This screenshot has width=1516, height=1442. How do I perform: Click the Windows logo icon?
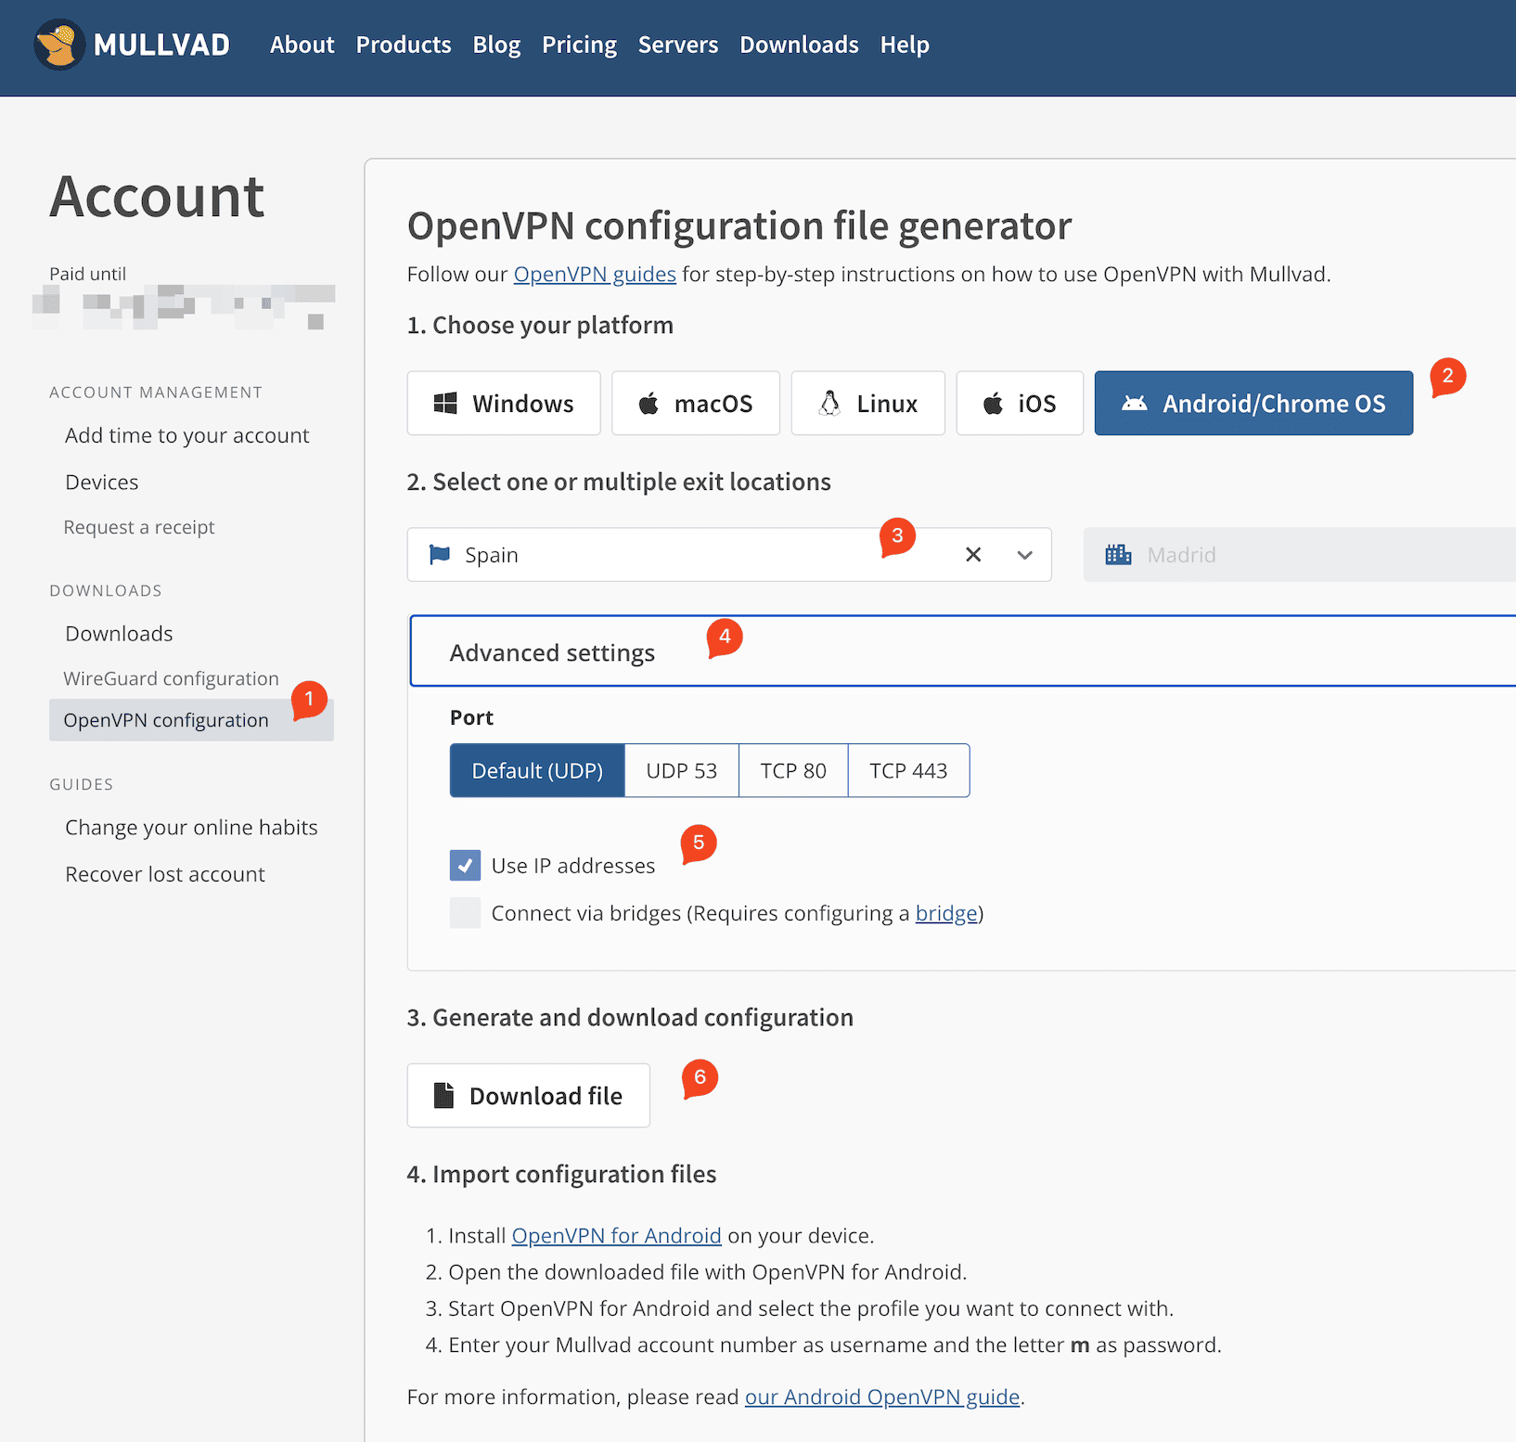coord(445,404)
